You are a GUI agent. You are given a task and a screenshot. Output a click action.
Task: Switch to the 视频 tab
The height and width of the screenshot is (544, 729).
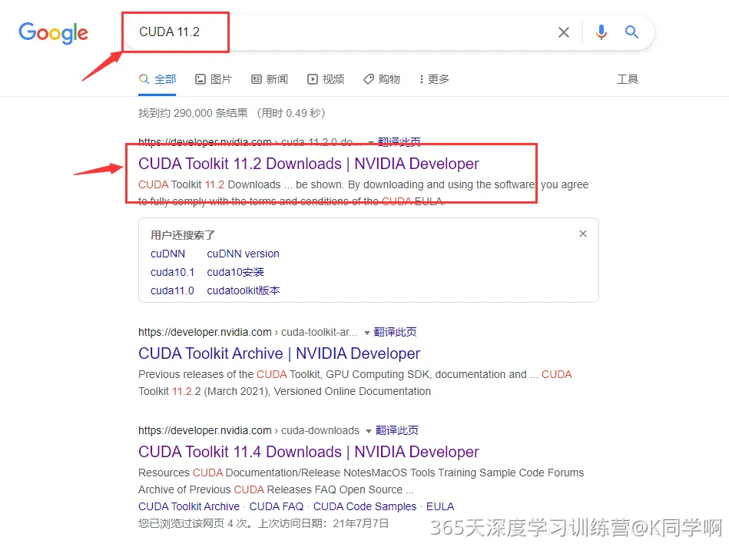(326, 79)
